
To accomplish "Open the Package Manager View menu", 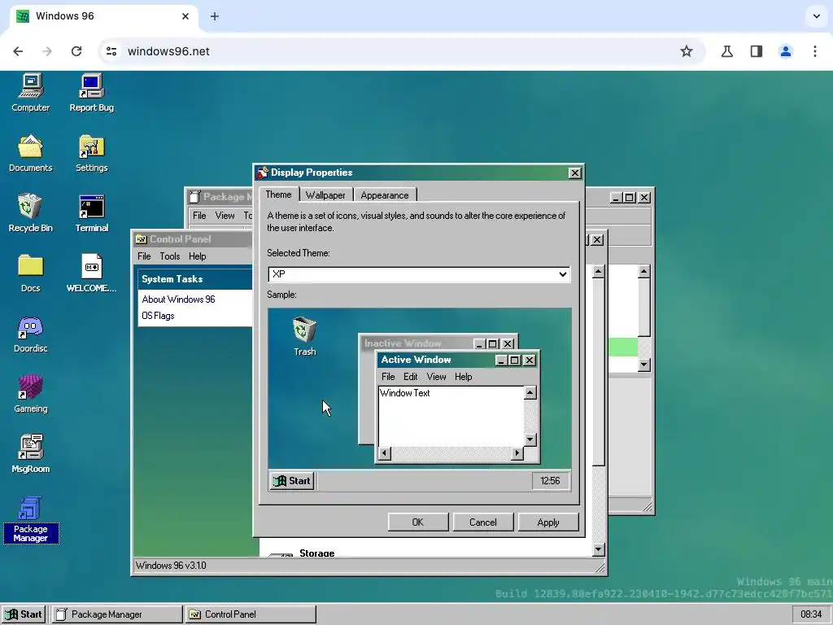I will click(x=225, y=215).
